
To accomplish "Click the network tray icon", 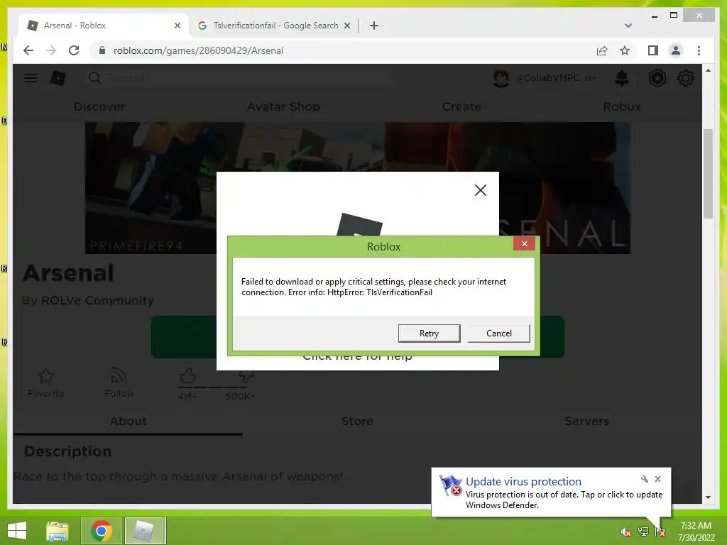I will click(x=643, y=532).
